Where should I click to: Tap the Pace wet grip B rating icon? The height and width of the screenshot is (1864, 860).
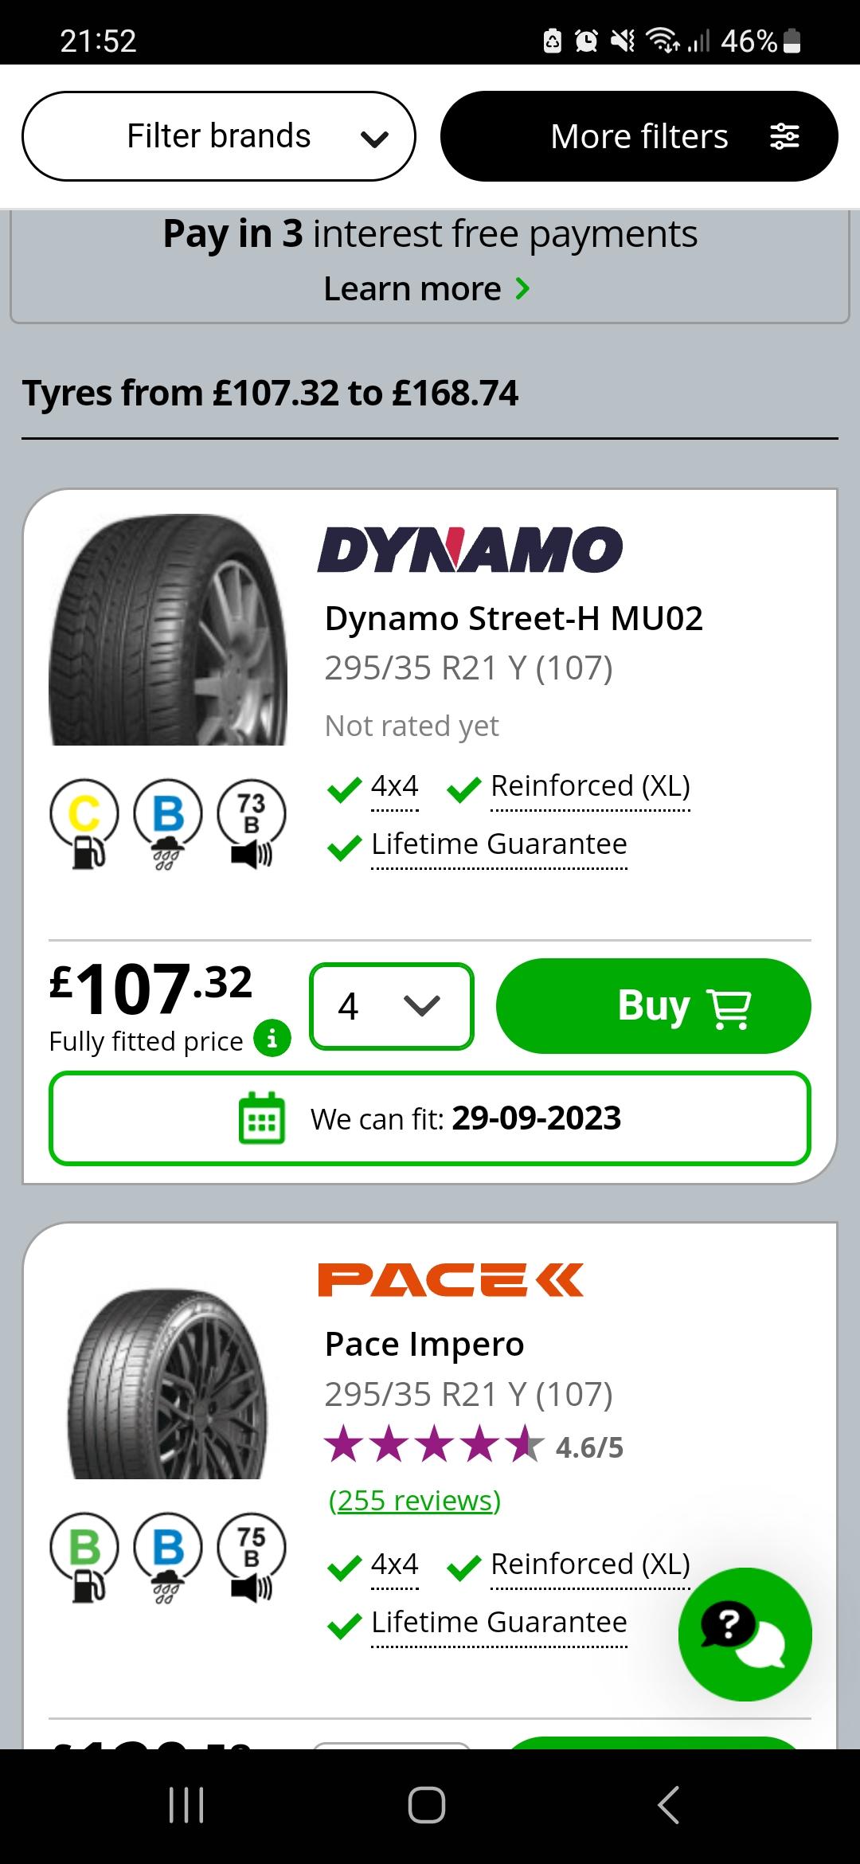(x=167, y=1558)
